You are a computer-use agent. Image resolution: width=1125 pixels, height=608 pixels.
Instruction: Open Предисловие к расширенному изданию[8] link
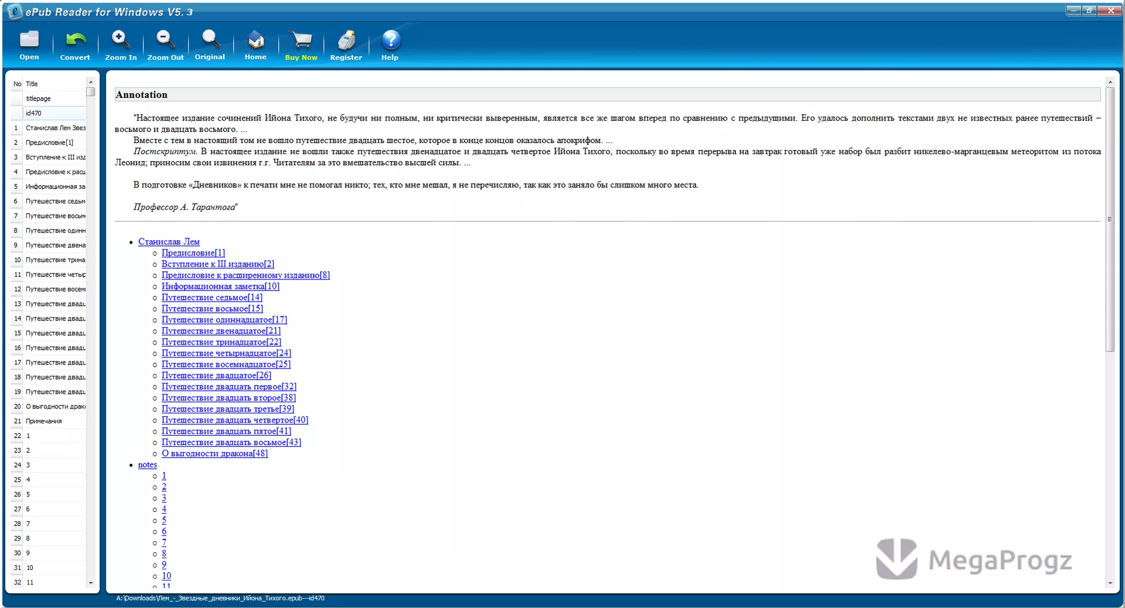(x=246, y=275)
